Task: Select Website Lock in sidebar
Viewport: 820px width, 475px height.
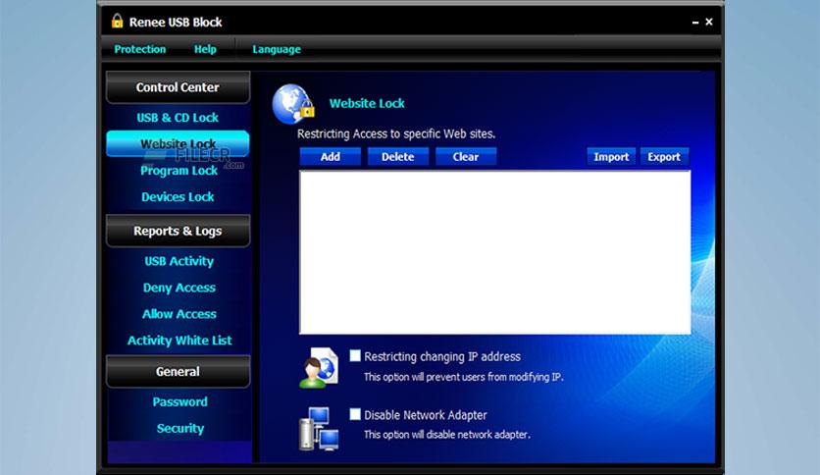Action: [178, 144]
